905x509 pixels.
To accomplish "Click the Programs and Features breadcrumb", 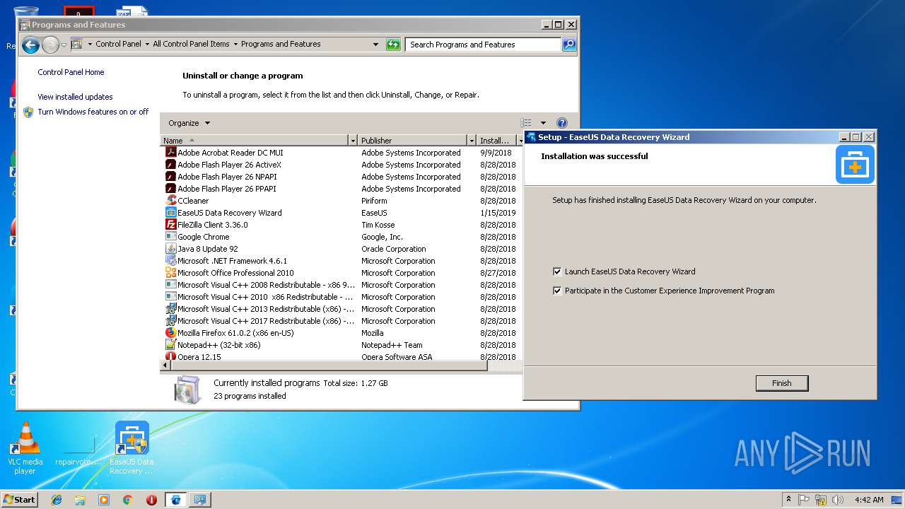I will pos(281,44).
